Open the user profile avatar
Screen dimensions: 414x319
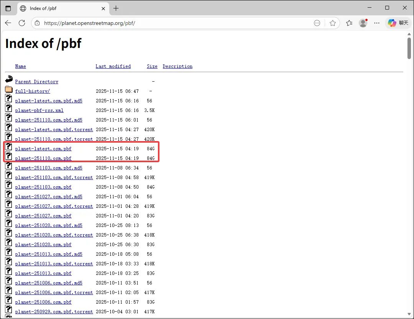coord(363,23)
